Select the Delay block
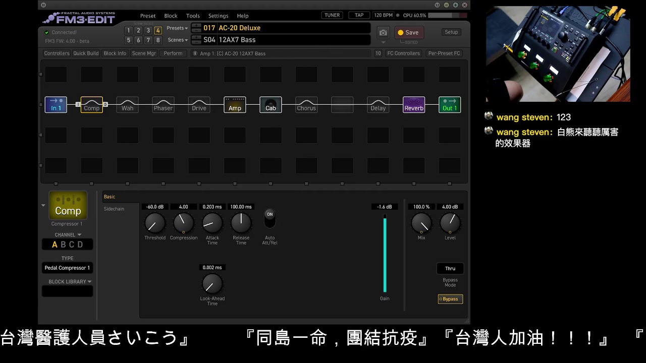Image resolution: width=646 pixels, height=363 pixels. (x=378, y=105)
